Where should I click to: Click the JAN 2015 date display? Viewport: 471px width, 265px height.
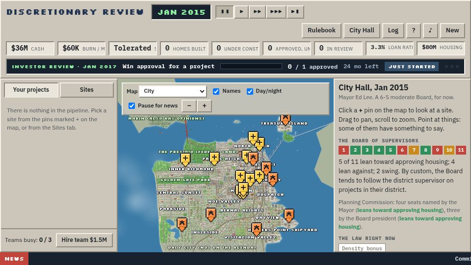coord(181,12)
